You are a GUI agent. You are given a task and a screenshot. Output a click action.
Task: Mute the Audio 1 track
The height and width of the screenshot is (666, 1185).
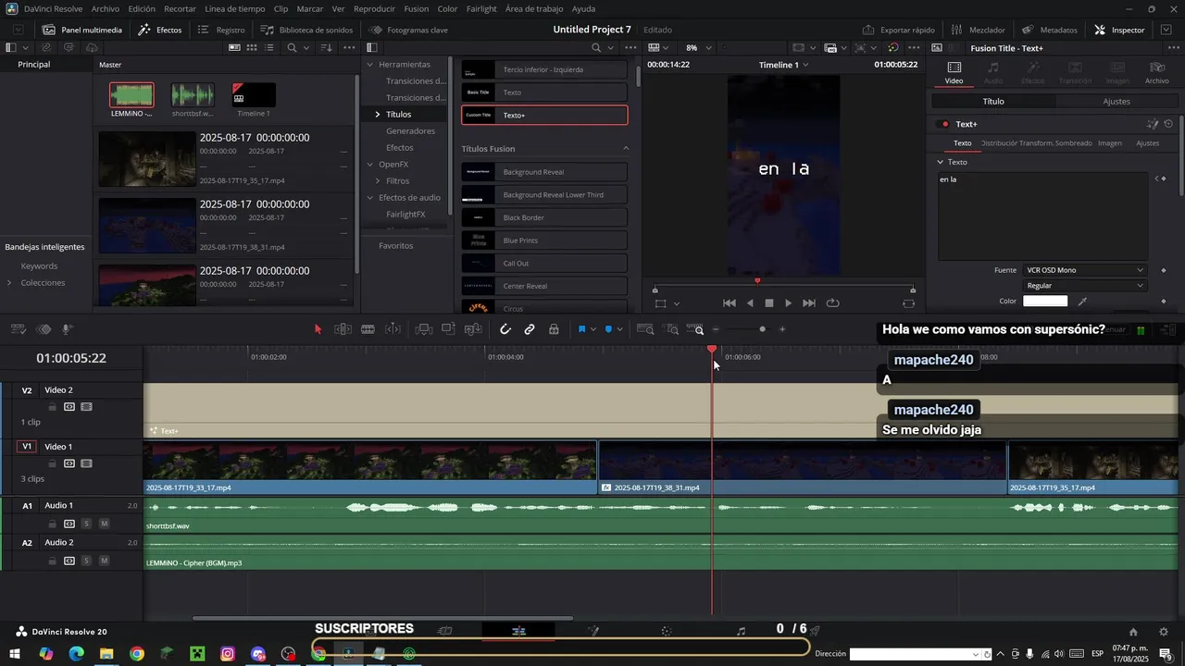[x=104, y=524]
